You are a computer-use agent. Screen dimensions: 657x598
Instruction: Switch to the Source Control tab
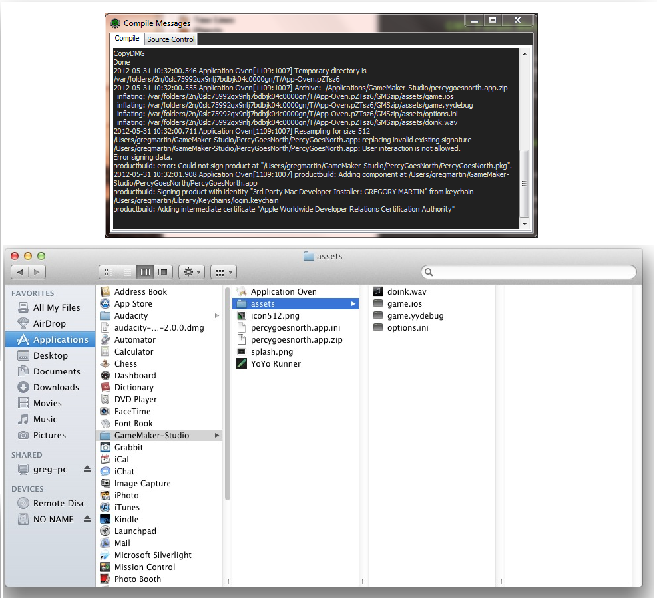coord(171,39)
